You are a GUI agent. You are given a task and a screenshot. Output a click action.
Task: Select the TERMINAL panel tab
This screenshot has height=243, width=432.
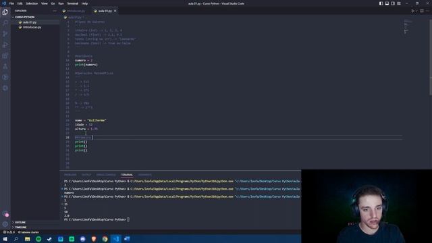(x=127, y=175)
